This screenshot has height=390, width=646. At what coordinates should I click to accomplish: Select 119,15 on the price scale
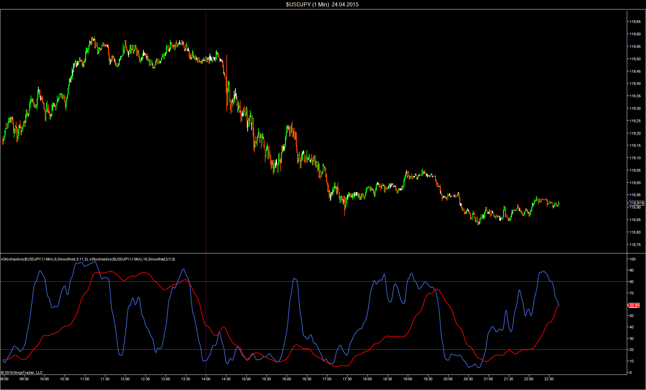pos(635,145)
